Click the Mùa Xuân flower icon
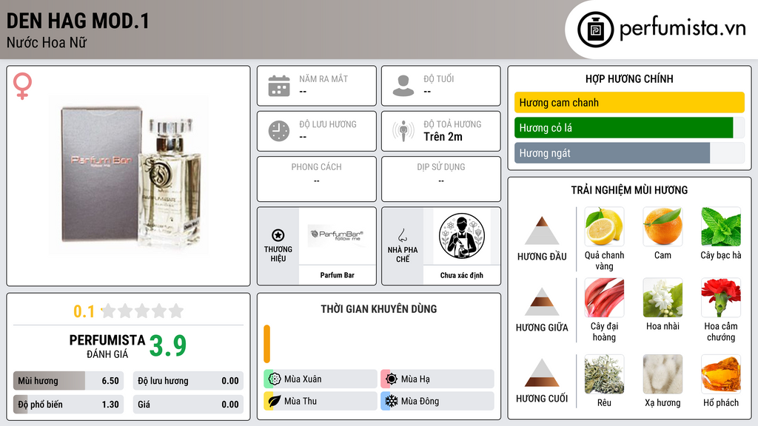Viewport: 758px width, 426px height. [275, 379]
